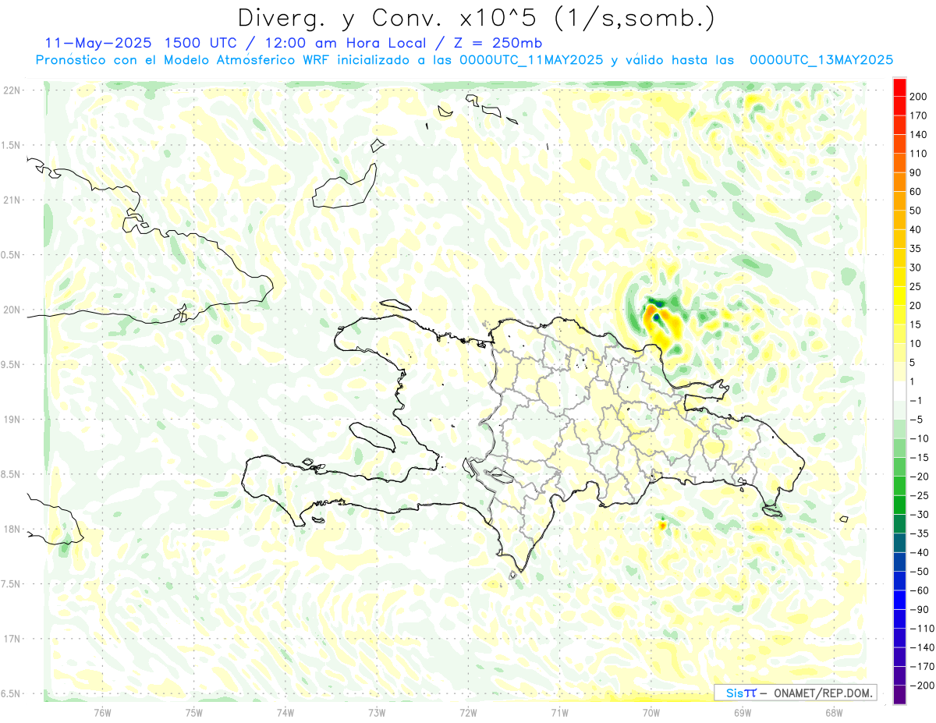
Task: Click latitude label '17N'
Action: click(x=11, y=639)
